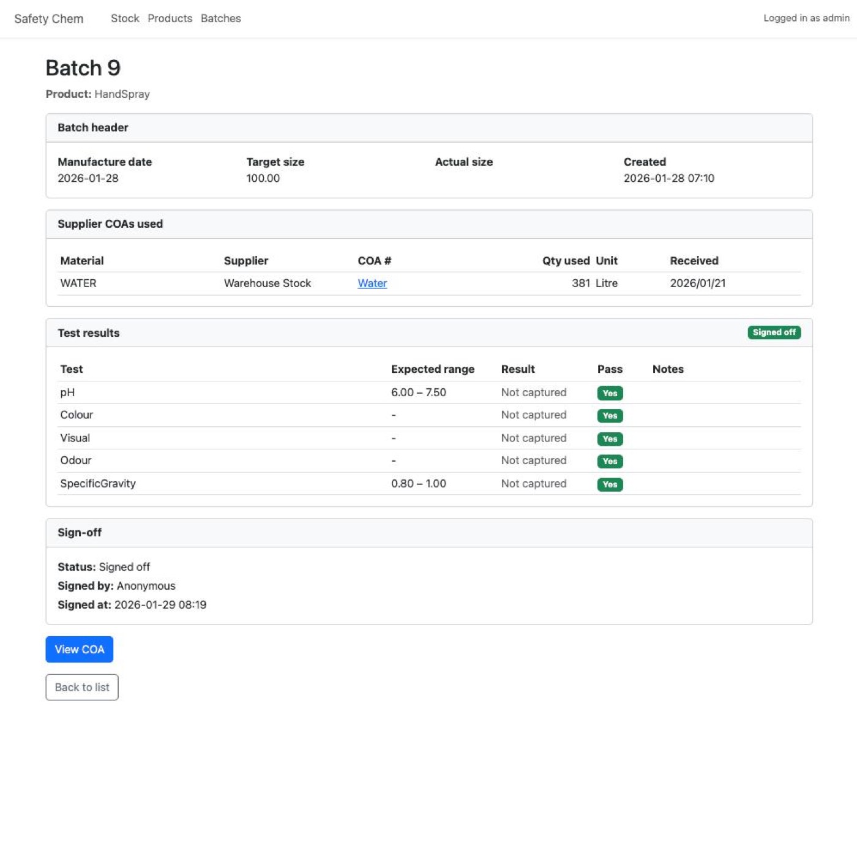This screenshot has height=856, width=857.
Task: Open the Batches section from the navbar
Action: [x=220, y=18]
